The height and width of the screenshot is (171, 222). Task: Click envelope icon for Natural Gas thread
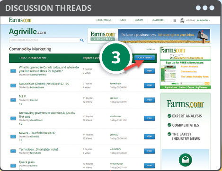click(x=13, y=85)
